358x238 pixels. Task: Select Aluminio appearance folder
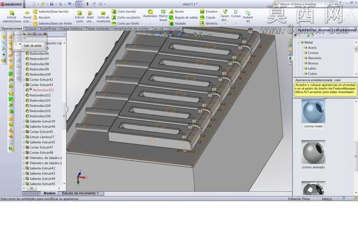[x=312, y=58]
